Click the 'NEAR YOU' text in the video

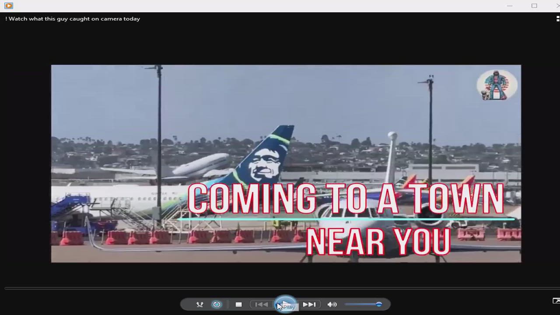(378, 241)
